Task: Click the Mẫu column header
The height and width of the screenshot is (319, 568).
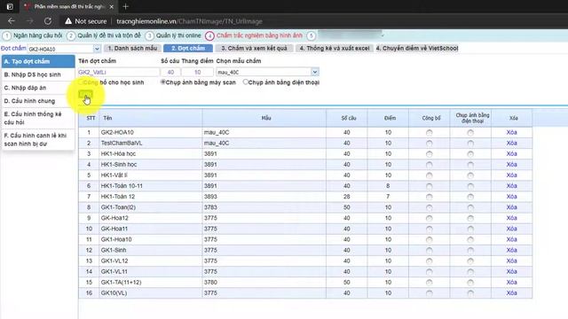Action: 264,118
